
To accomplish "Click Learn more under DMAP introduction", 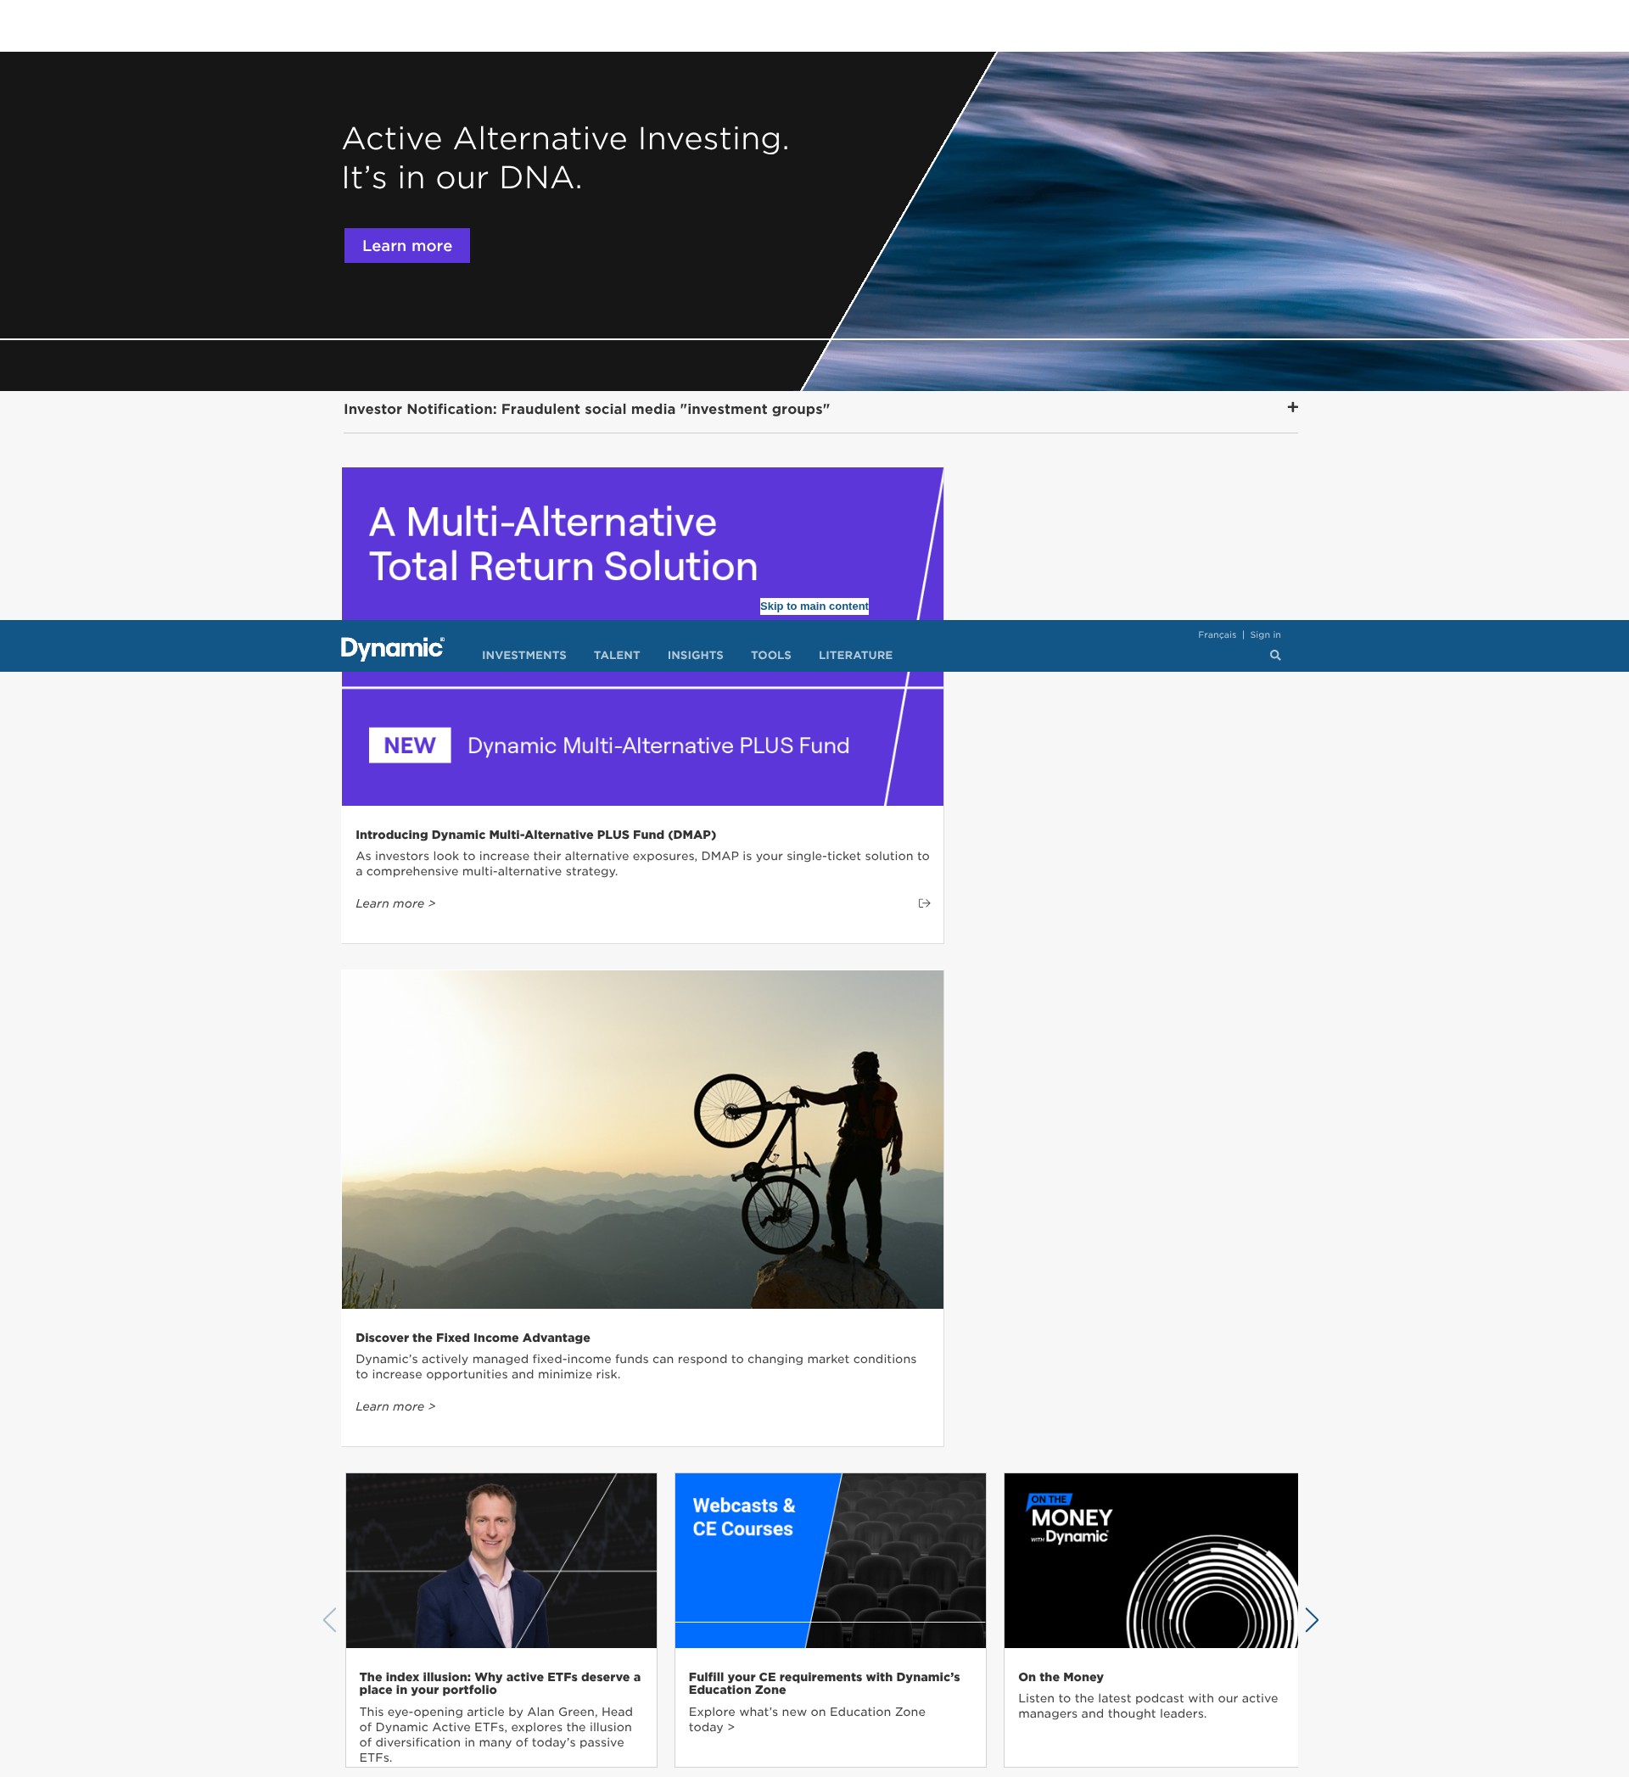I will (395, 903).
